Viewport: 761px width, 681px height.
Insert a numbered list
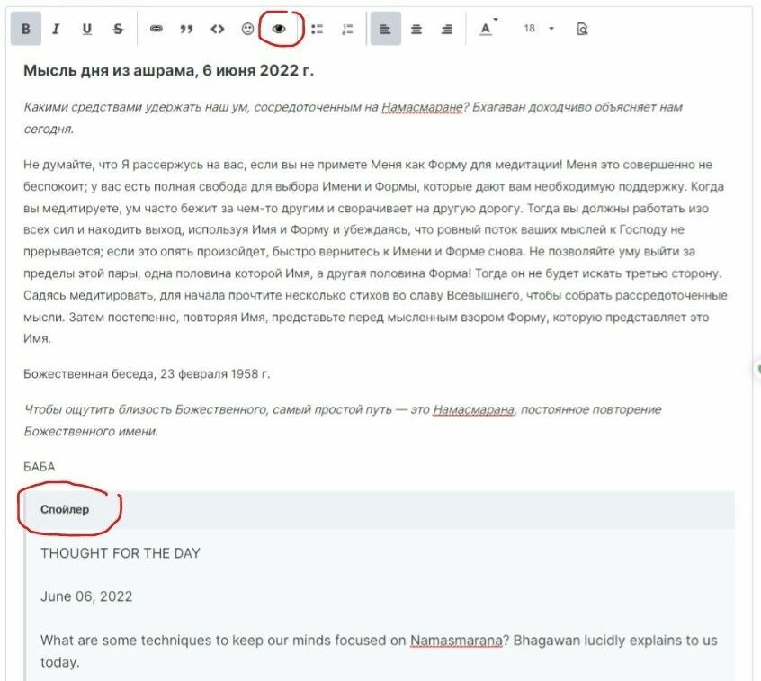347,29
